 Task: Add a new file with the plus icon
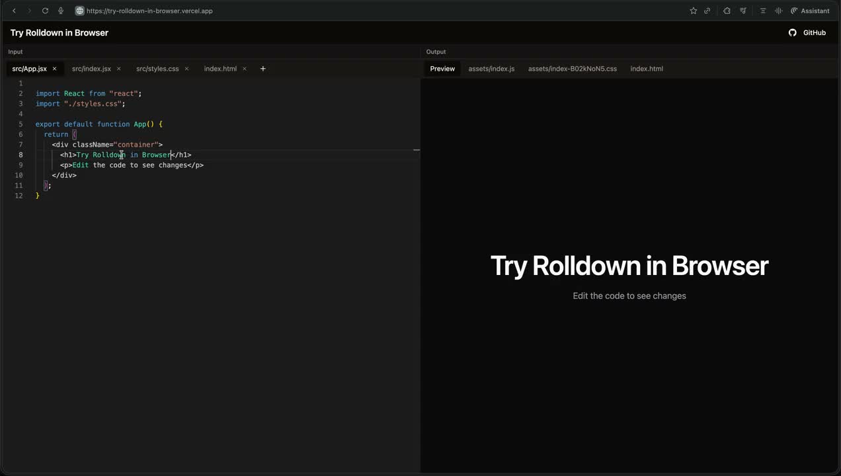262,69
